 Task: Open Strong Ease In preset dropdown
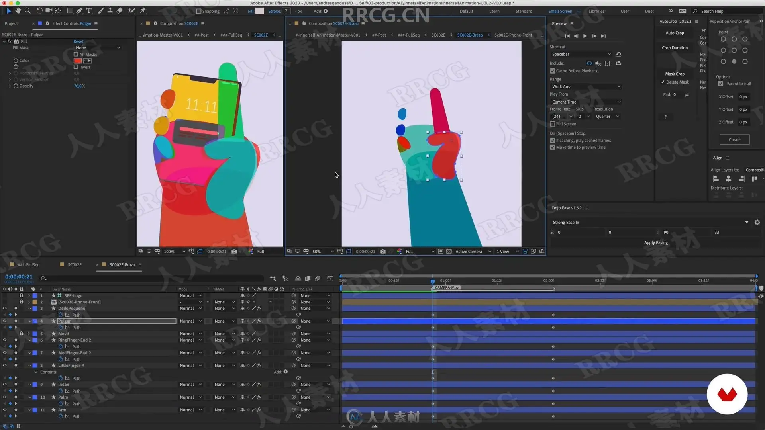tap(747, 223)
